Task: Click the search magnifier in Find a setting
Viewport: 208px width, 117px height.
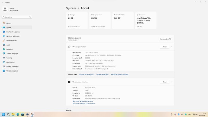Action: click(30, 17)
